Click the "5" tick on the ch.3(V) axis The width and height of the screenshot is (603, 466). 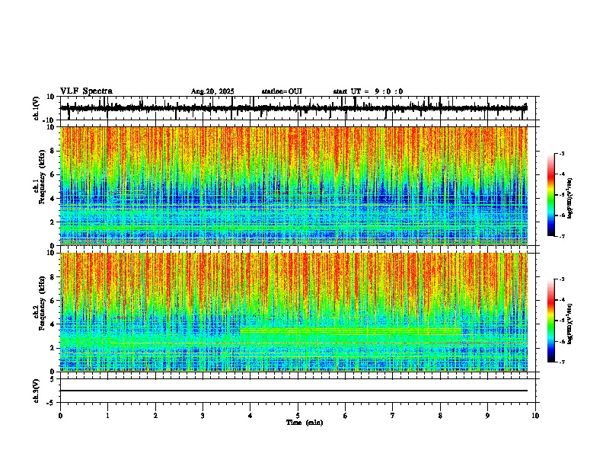[53, 378]
